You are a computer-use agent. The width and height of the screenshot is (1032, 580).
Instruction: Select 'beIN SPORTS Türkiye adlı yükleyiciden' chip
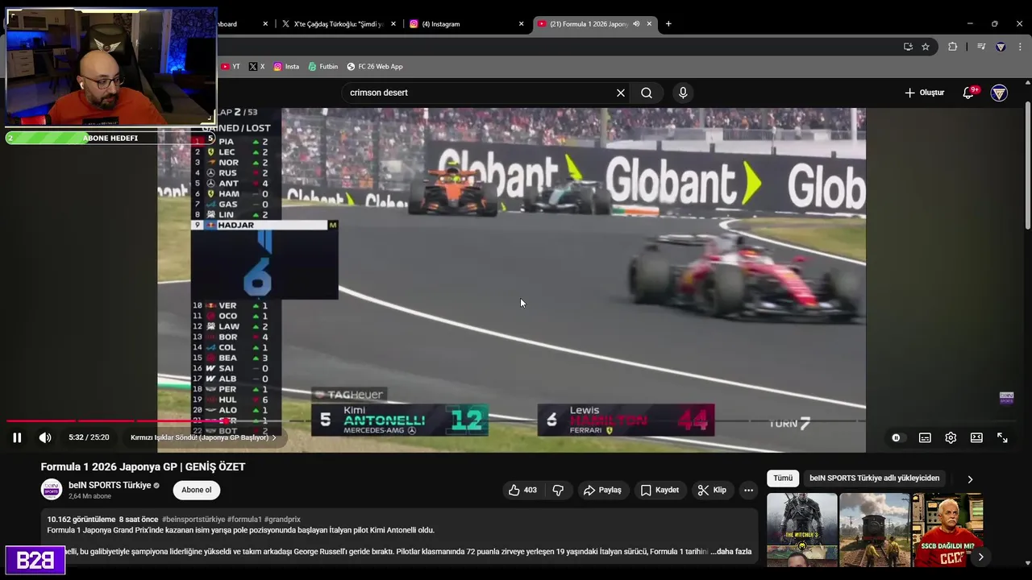coord(875,478)
